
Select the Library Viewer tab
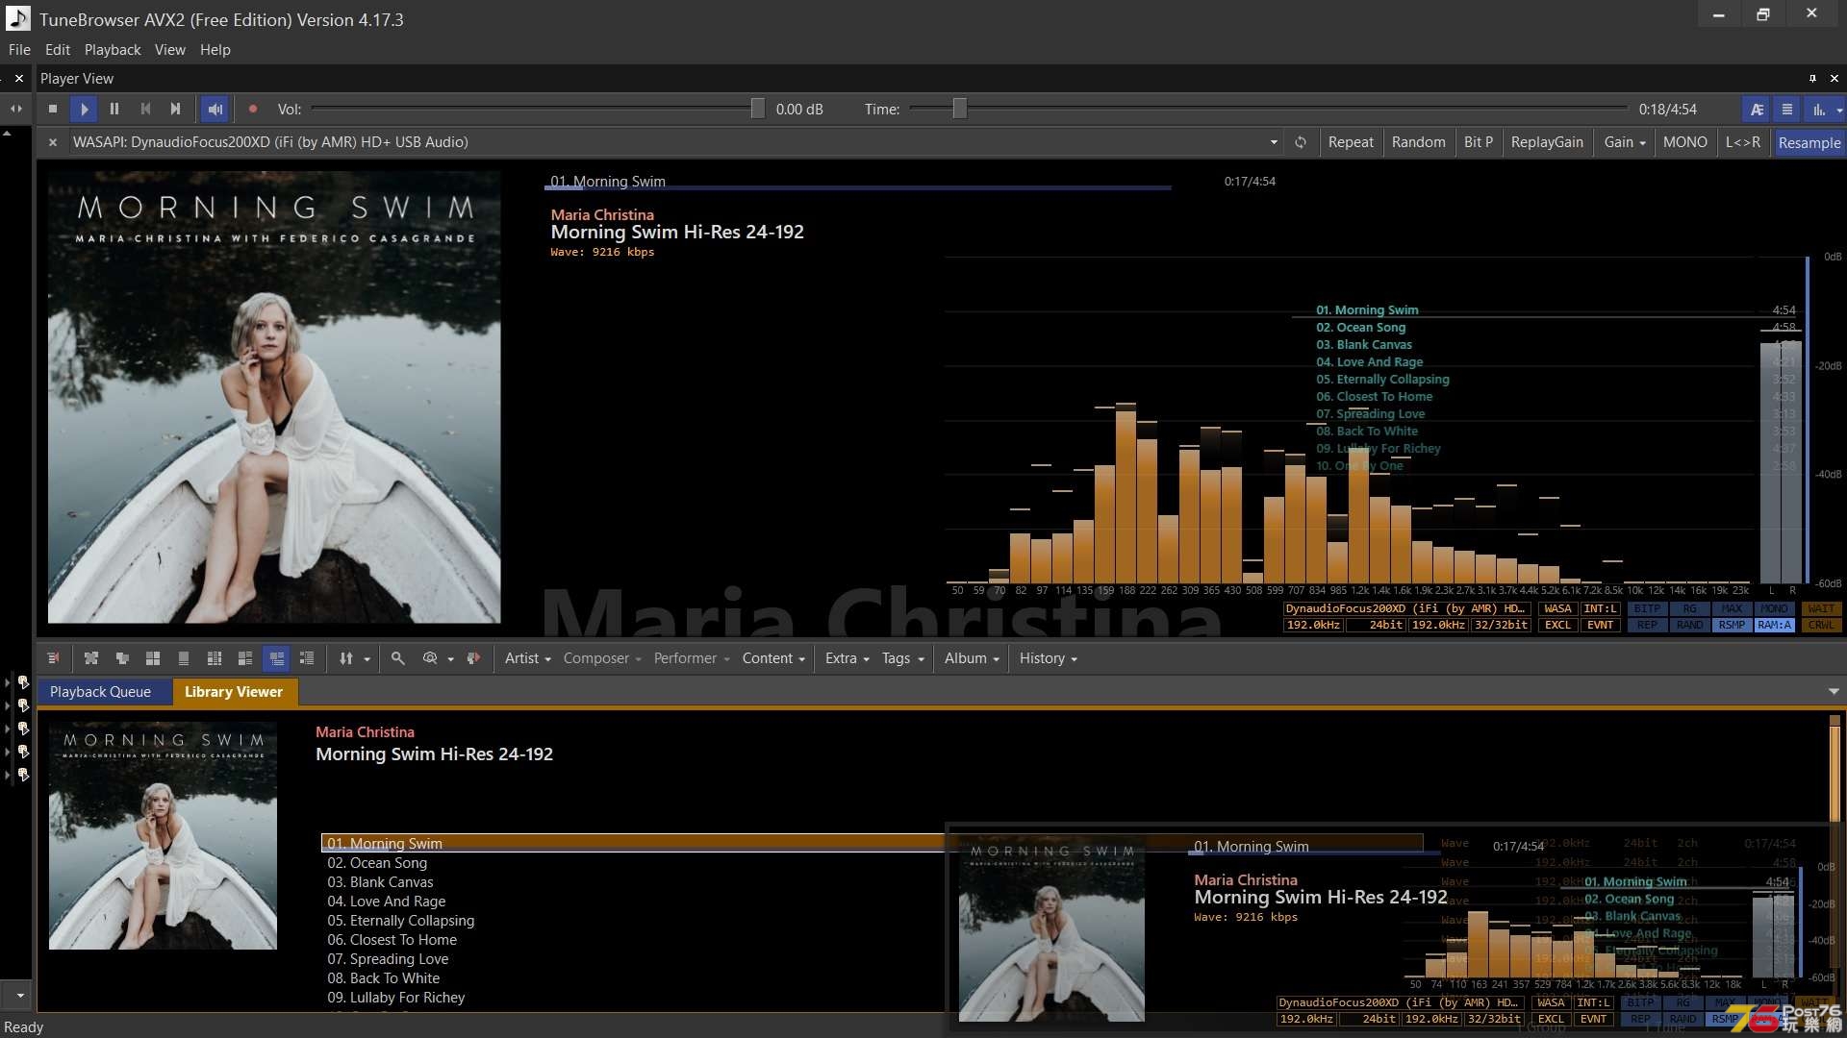point(234,692)
